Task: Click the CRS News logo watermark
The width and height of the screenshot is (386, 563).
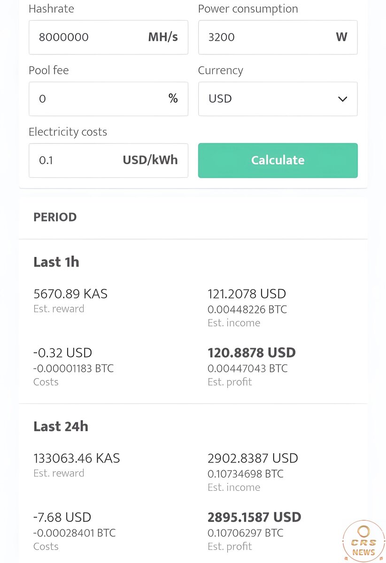Action: click(363, 540)
